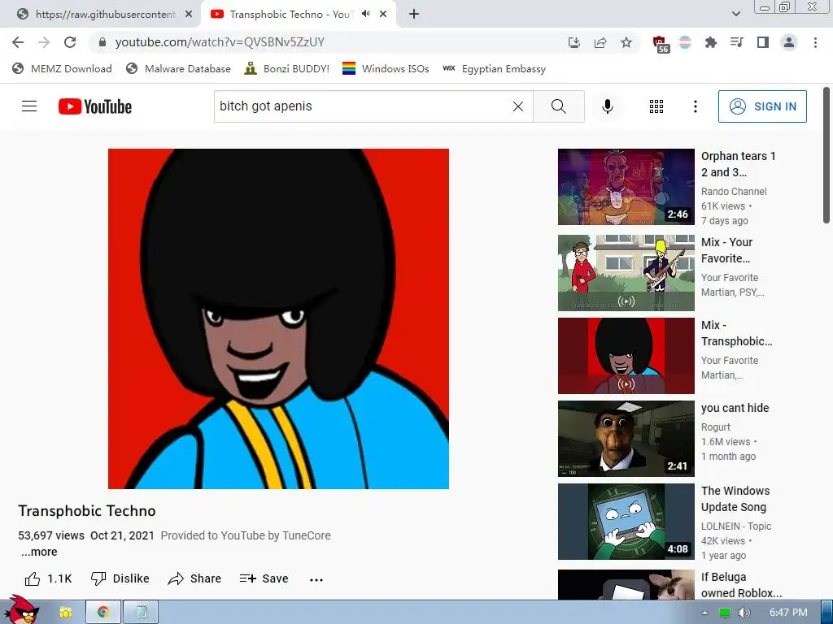Image resolution: width=833 pixels, height=624 pixels.
Task: Go back to the previous page
Action: pos(18,42)
